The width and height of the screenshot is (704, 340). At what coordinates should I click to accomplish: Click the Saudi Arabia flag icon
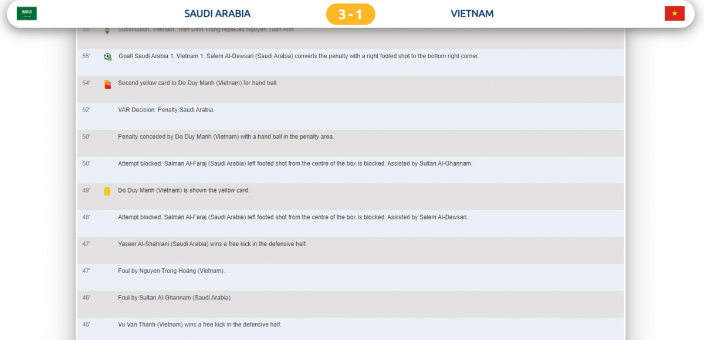coord(27,14)
